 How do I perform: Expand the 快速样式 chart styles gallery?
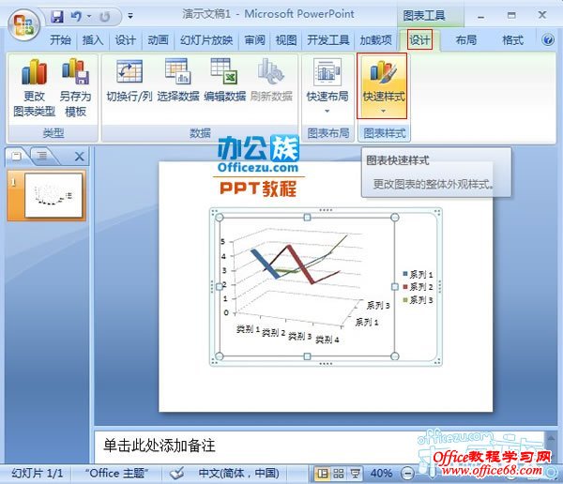tap(383, 86)
